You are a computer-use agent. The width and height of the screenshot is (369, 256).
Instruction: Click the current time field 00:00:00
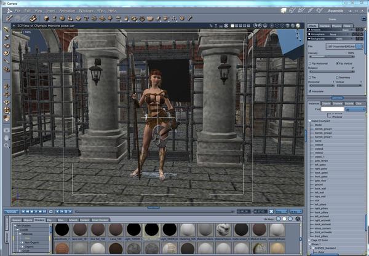[x=244, y=212]
